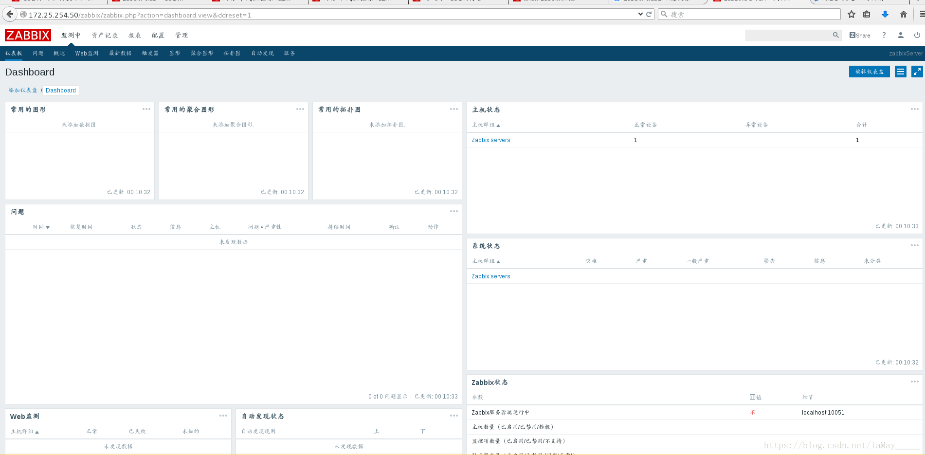Open the browser downloads arrow

885,15
